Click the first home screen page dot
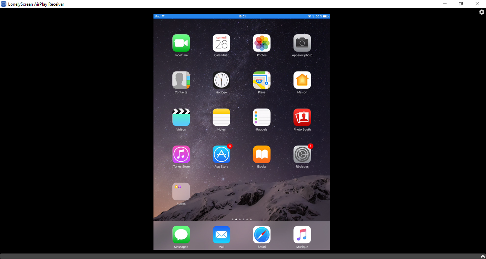 (232, 220)
